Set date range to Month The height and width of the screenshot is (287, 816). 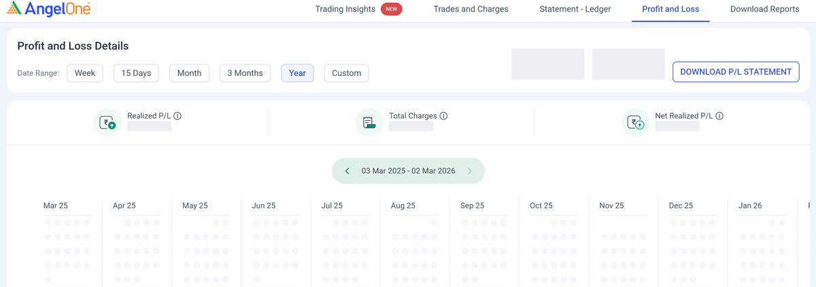click(189, 73)
